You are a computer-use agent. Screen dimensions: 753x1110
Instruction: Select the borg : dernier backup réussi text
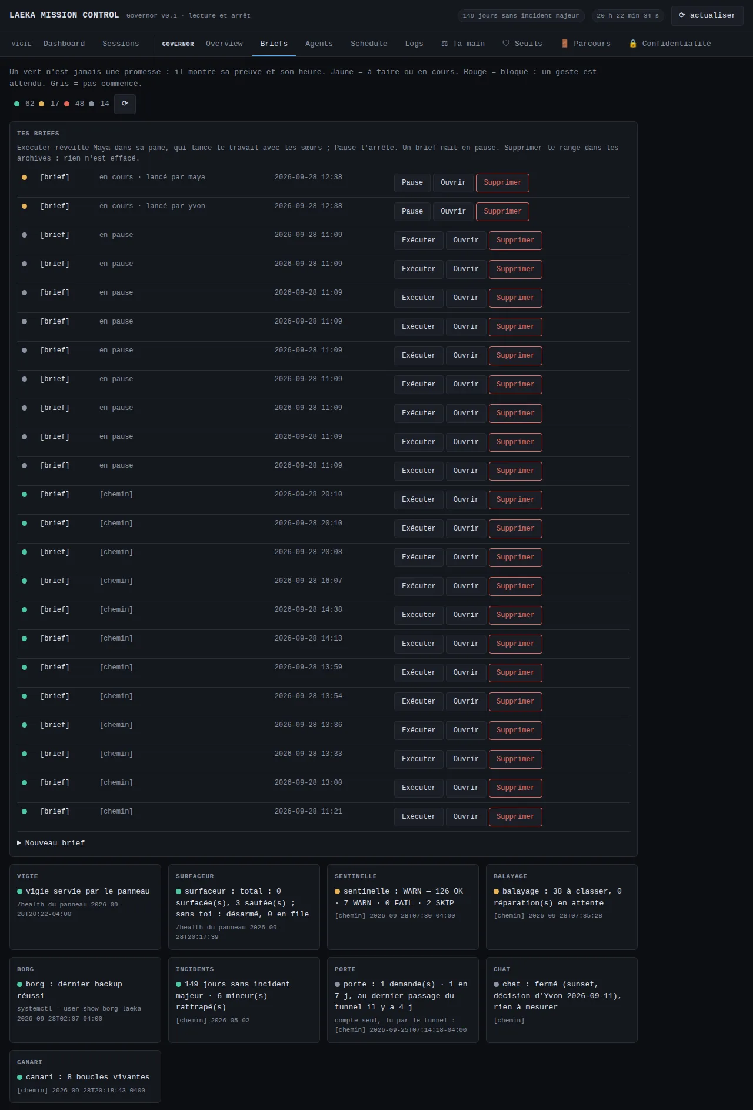(x=70, y=990)
